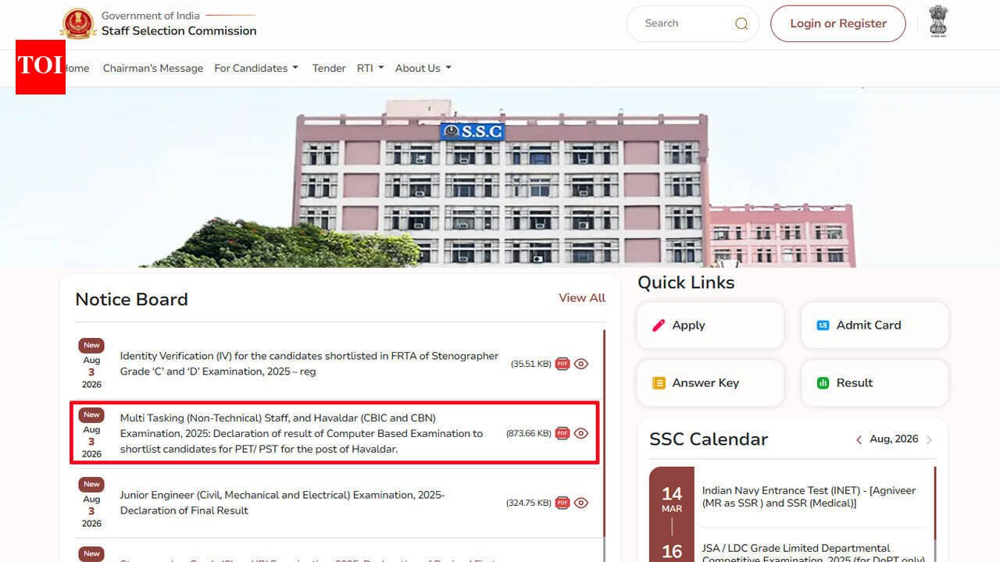
Task: Click the (35.51 KB) file size text
Action: (x=531, y=364)
